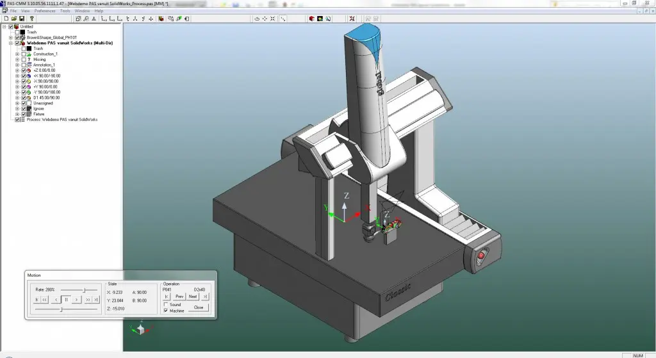Open the View menu
This screenshot has height=358, width=656.
click(26, 11)
